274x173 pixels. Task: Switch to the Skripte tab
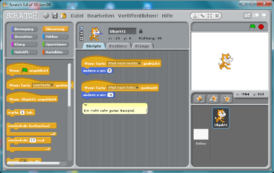coord(94,46)
